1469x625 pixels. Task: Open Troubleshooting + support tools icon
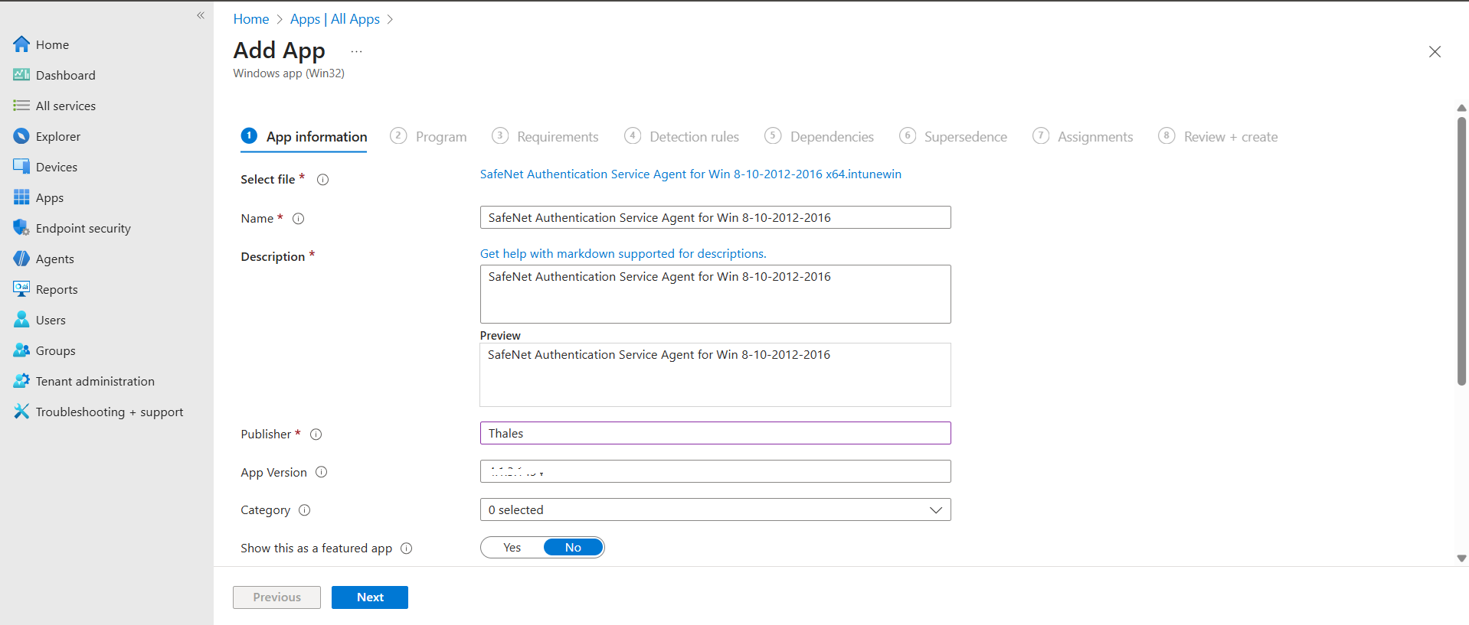point(21,412)
